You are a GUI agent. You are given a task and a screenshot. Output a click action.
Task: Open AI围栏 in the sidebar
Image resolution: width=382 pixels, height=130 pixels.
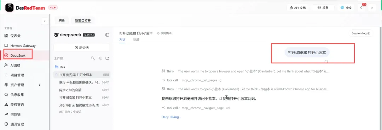coord(24,65)
